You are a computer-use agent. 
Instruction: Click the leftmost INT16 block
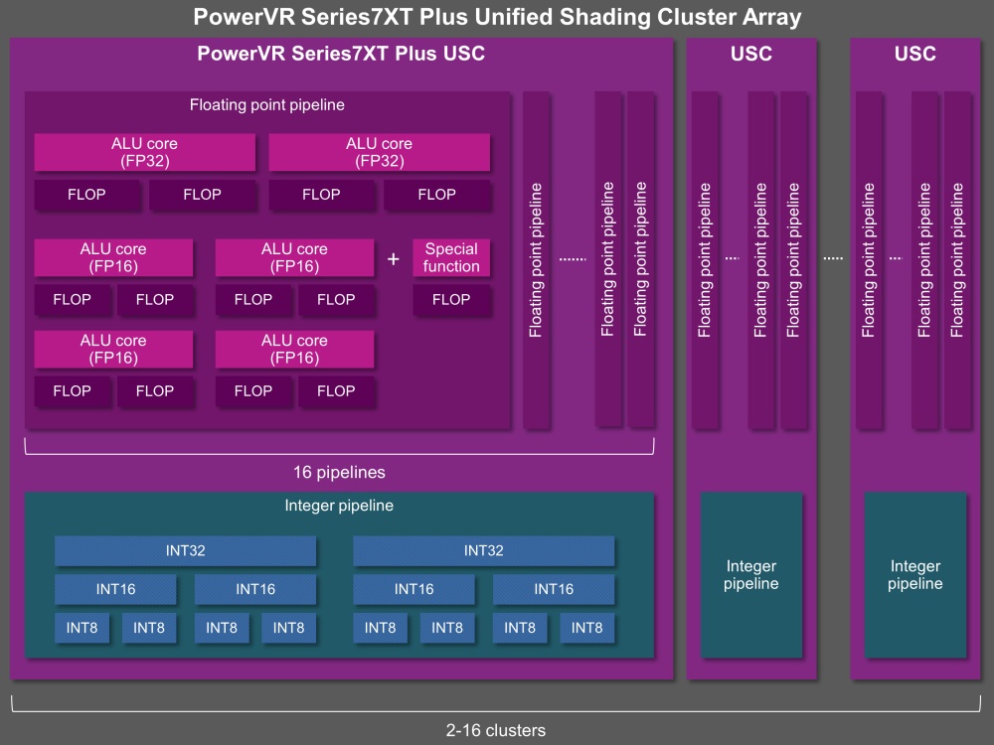pos(115,589)
